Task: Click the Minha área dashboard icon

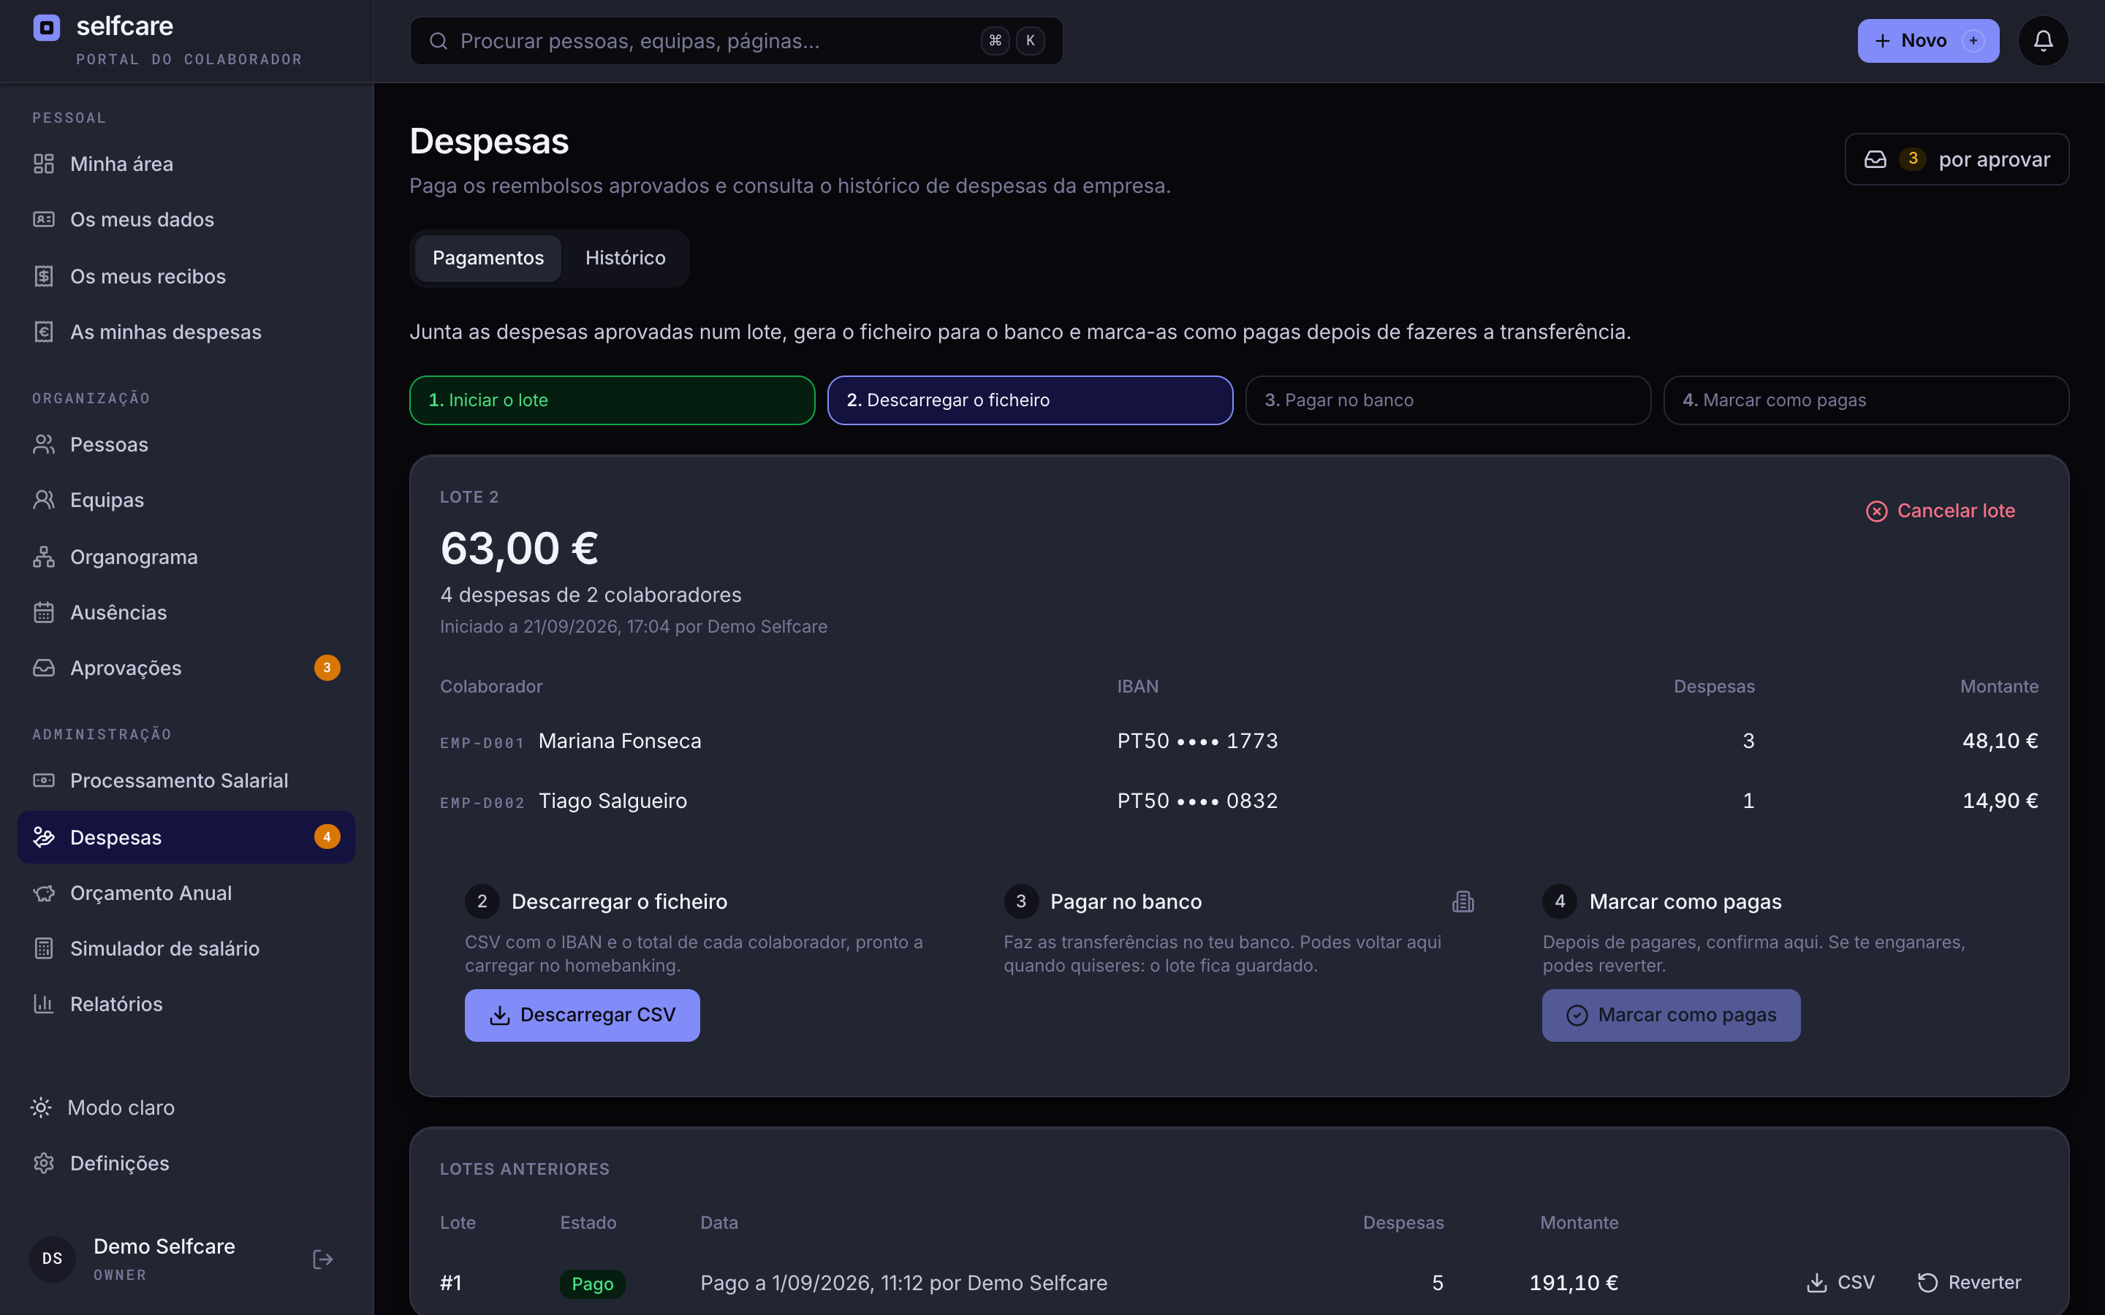Action: pyautogui.click(x=44, y=164)
